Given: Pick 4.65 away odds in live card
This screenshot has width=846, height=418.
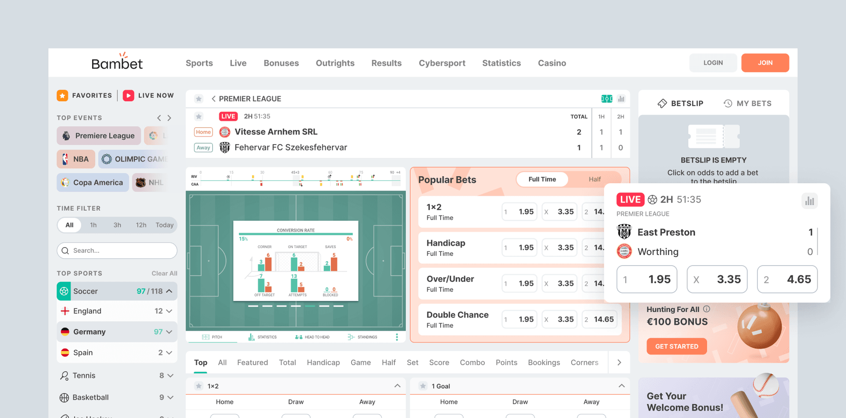Looking at the screenshot, I should coord(787,279).
